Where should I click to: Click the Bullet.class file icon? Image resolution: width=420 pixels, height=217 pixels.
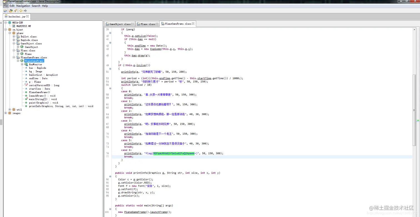(x=18, y=36)
